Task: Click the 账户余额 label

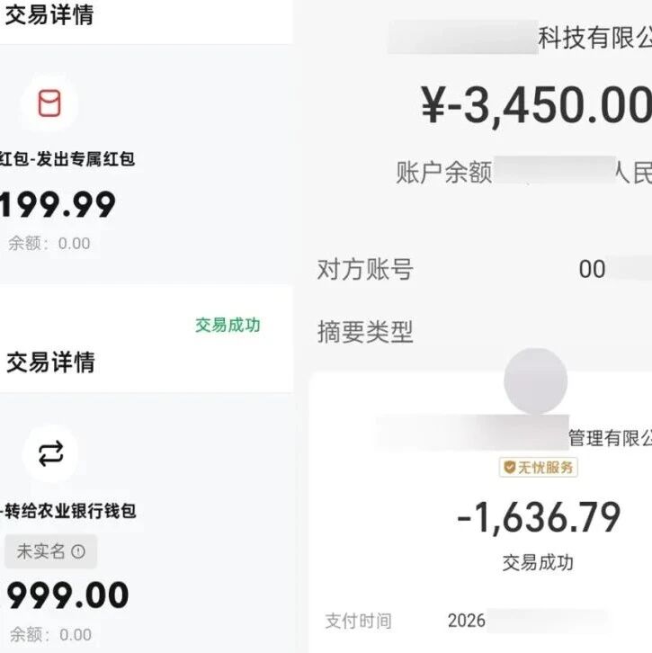Action: pos(444,172)
